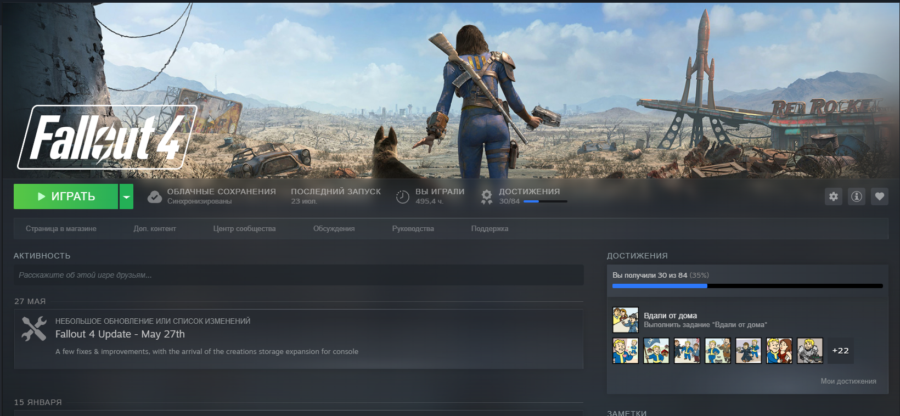900x416 pixels.
Task: Select achievement icon with power armor figure
Action: pos(810,351)
